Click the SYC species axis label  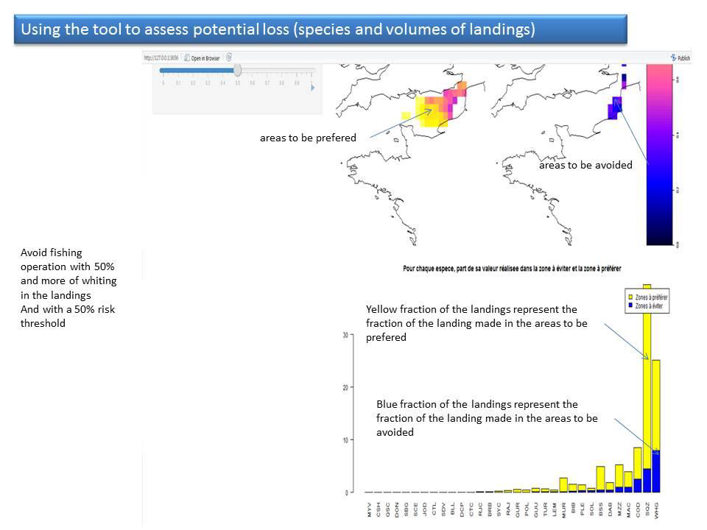(x=499, y=509)
